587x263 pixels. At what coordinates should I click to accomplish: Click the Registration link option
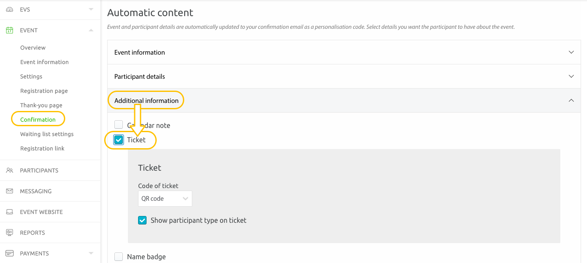coord(42,148)
